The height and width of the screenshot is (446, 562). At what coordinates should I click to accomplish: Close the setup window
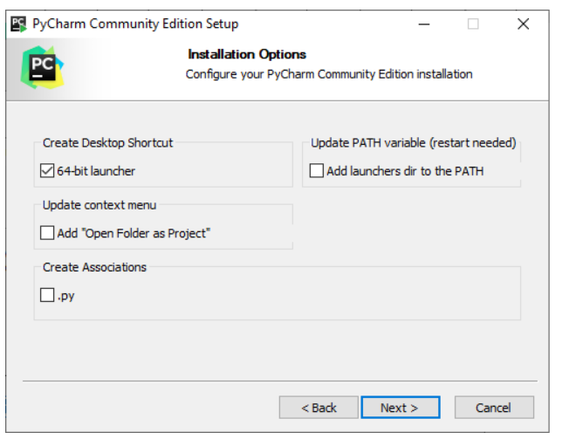pyautogui.click(x=524, y=24)
